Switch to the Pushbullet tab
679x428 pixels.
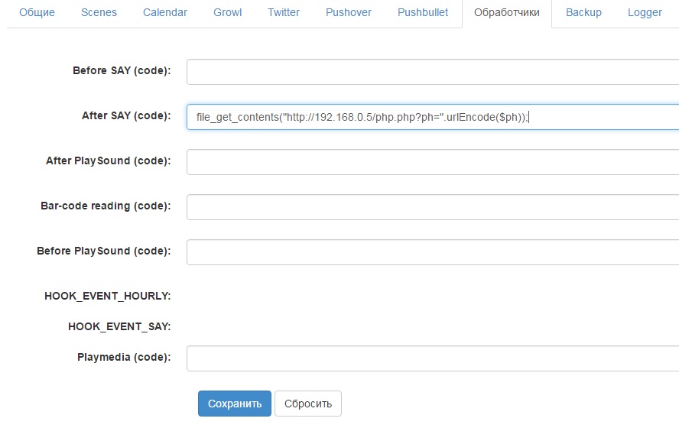423,13
